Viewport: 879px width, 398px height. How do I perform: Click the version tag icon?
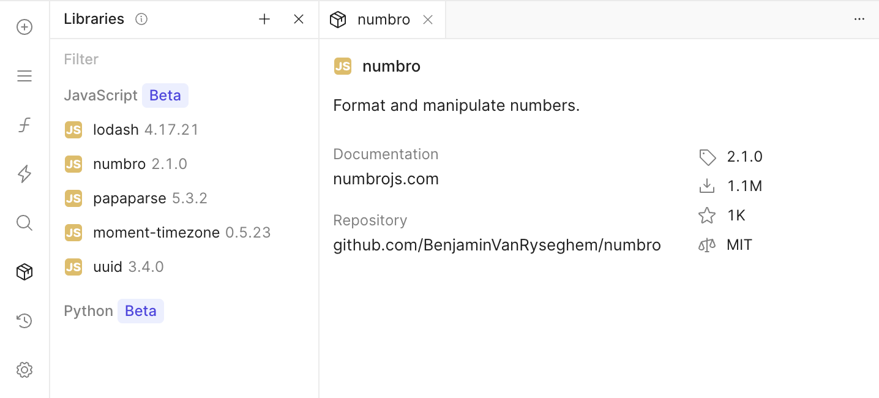click(x=708, y=157)
